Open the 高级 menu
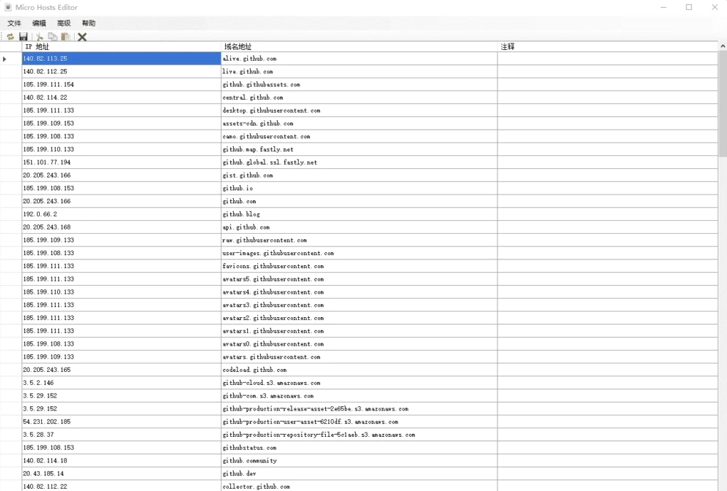727x491 pixels. click(x=64, y=24)
